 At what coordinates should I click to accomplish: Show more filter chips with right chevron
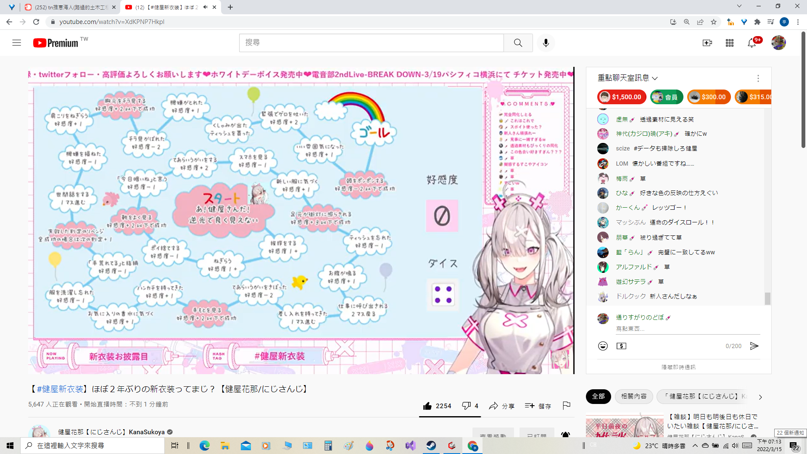(760, 396)
